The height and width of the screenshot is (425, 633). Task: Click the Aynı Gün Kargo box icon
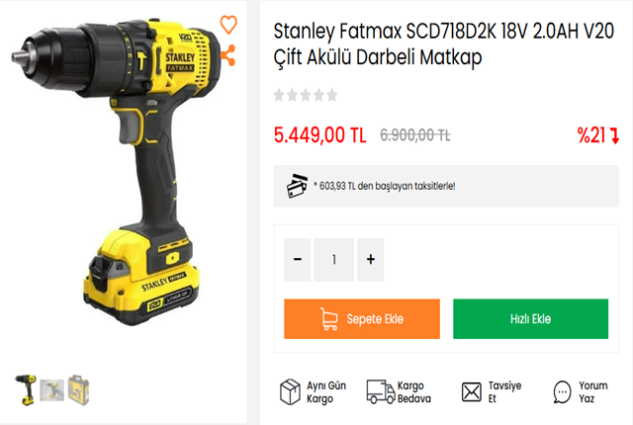(290, 391)
